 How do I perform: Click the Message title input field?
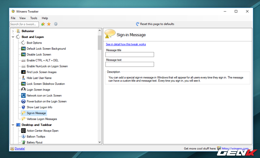130,55
